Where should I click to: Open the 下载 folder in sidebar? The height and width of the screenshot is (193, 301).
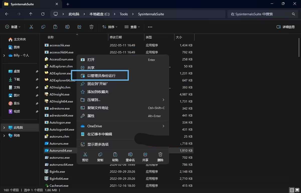17,79
